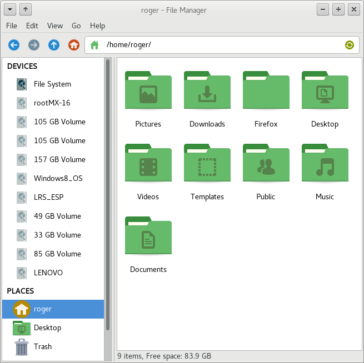The width and height of the screenshot is (364, 363).
Task: Select File System in Devices list
Action: [x=52, y=84]
